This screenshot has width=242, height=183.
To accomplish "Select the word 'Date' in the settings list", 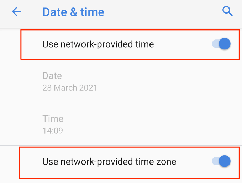I will (52, 76).
